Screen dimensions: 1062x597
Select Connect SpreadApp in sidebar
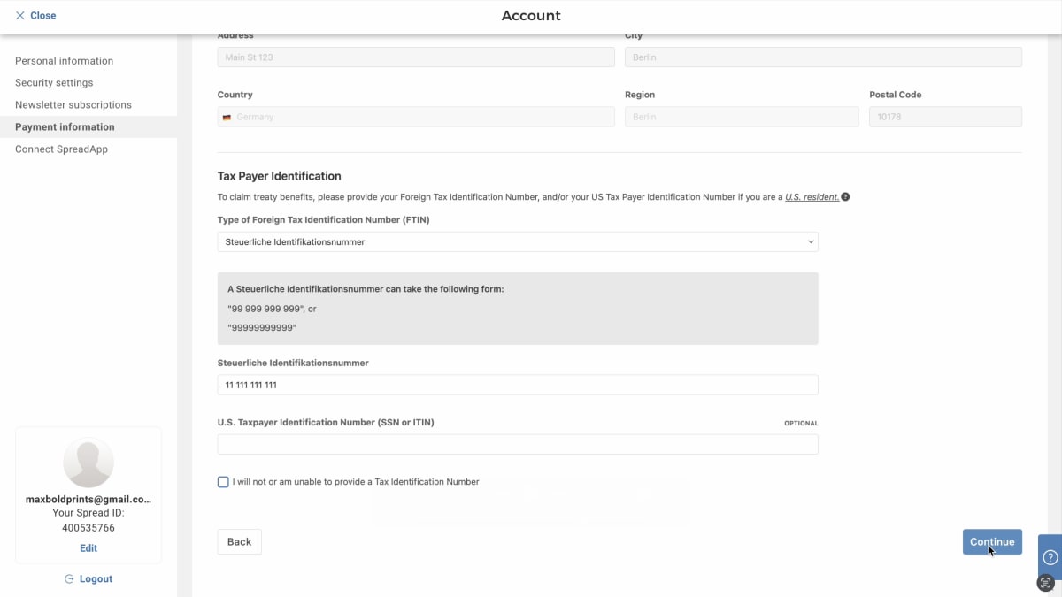pos(61,149)
